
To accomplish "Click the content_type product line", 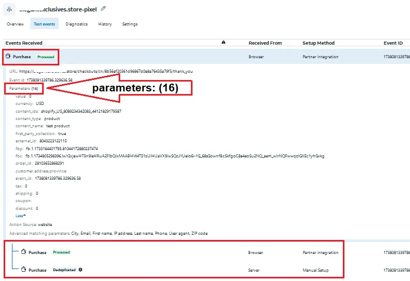I will tap(37, 119).
